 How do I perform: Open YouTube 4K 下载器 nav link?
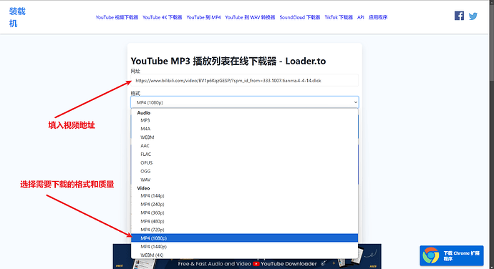(163, 17)
